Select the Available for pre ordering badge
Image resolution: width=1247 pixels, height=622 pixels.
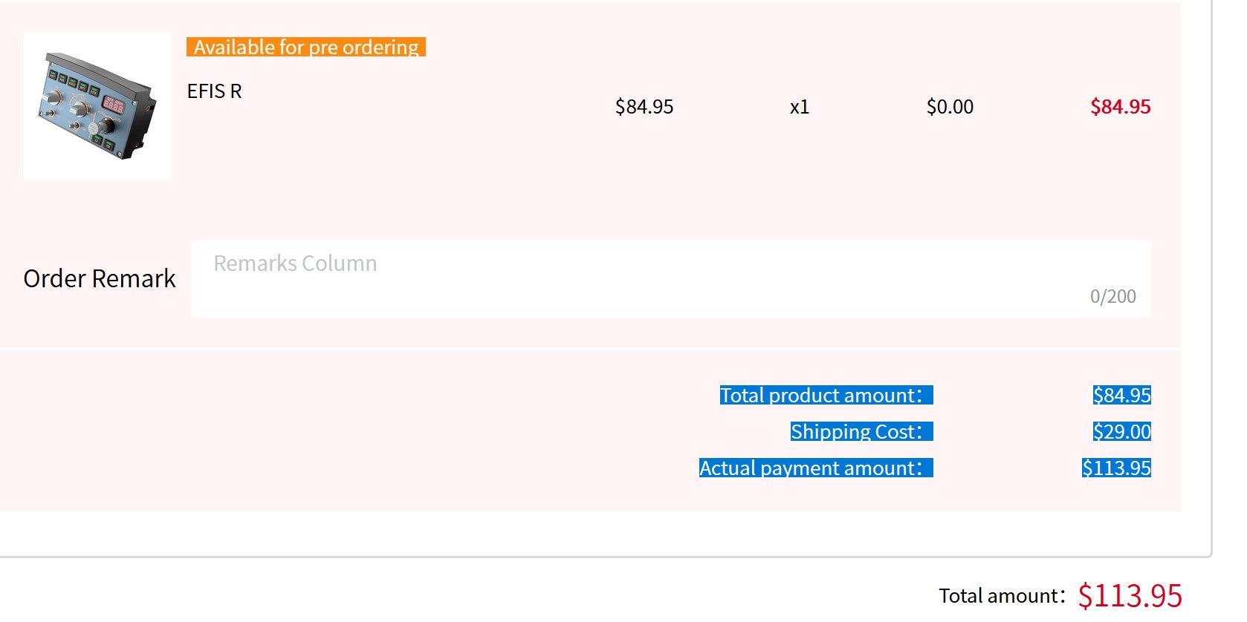(306, 47)
